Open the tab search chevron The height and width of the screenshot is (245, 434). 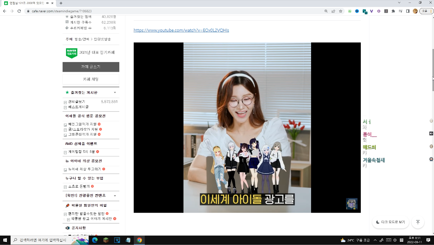click(x=399, y=3)
